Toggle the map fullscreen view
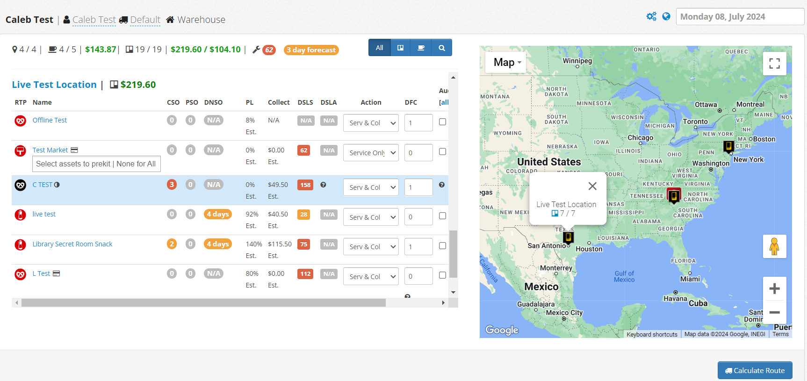The width and height of the screenshot is (807, 381). 774,64
